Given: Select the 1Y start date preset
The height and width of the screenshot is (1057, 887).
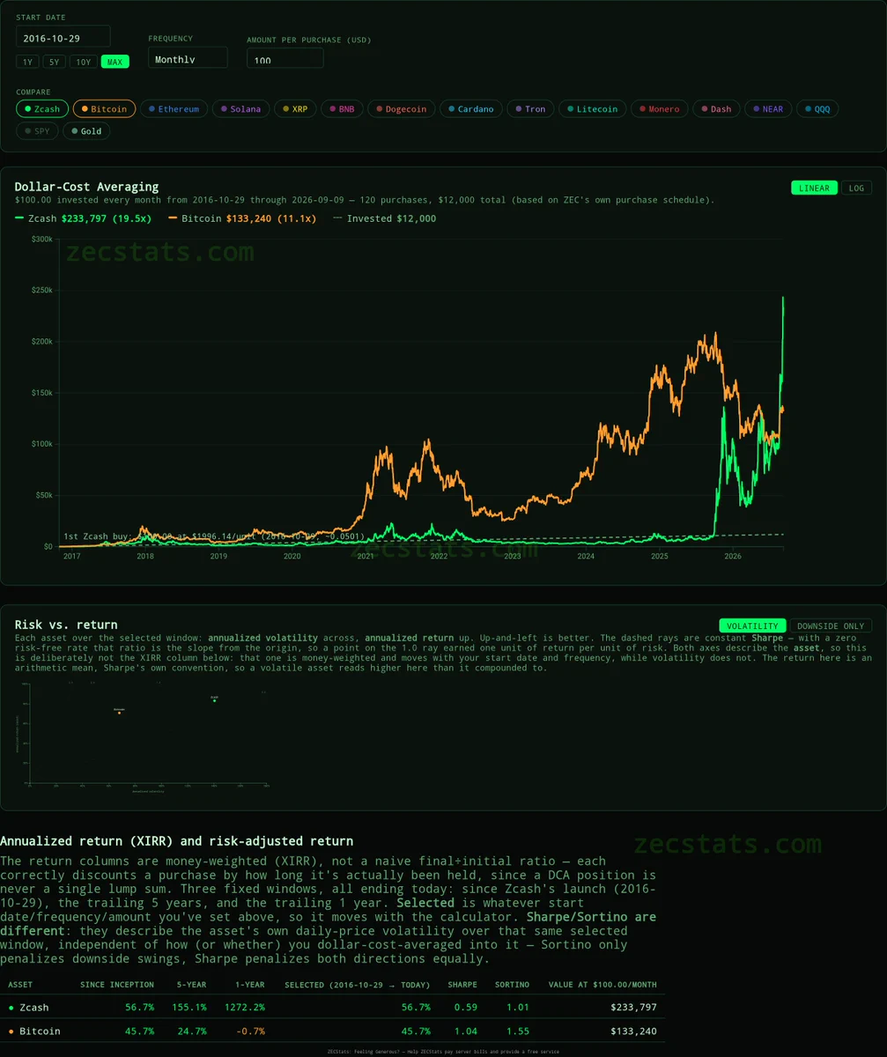Looking at the screenshot, I should [27, 62].
